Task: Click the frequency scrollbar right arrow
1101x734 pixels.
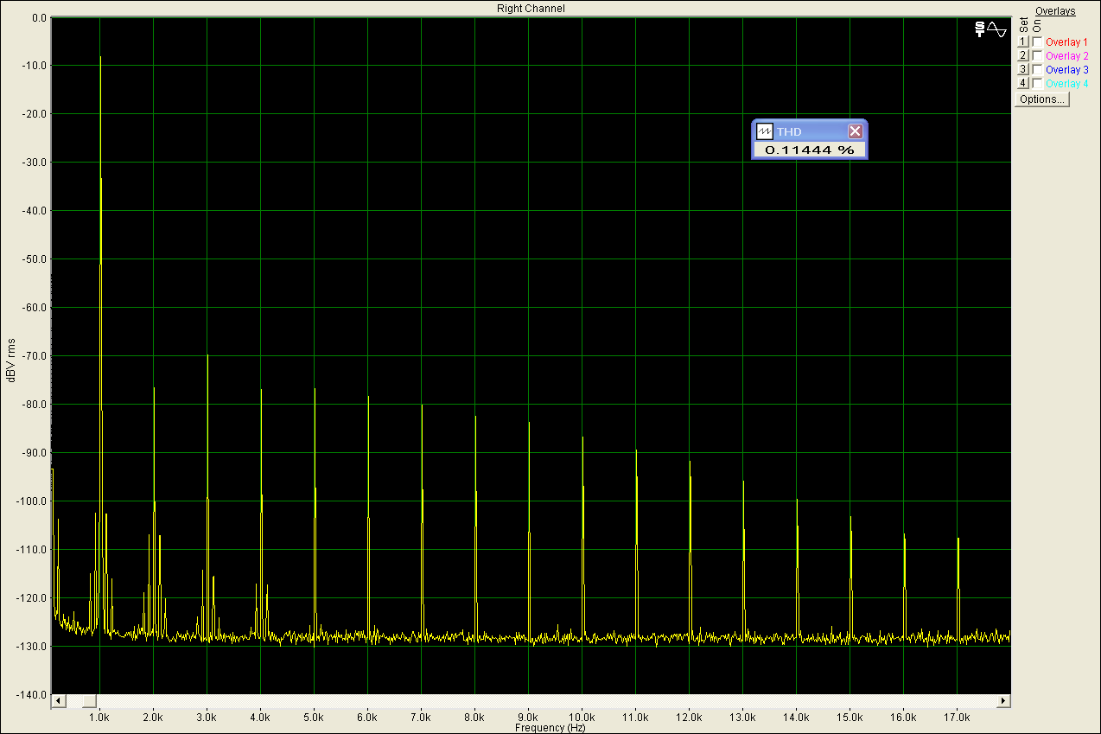Action: (x=1003, y=700)
